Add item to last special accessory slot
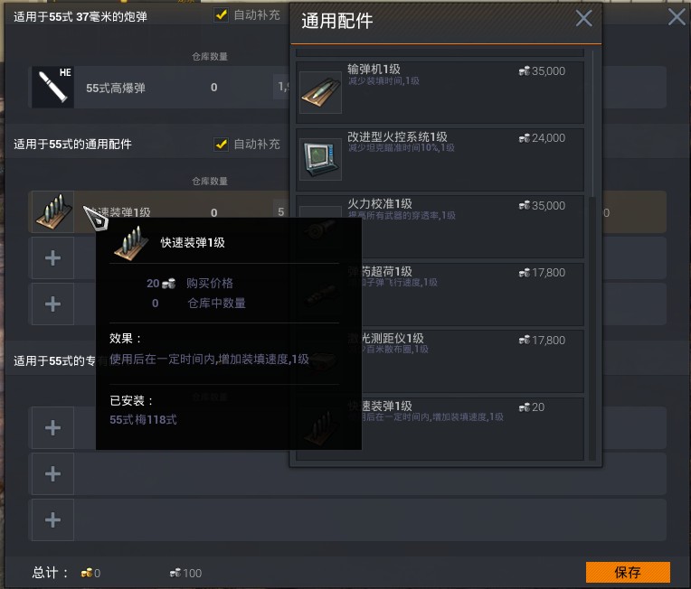The height and width of the screenshot is (589, 691). coord(52,519)
